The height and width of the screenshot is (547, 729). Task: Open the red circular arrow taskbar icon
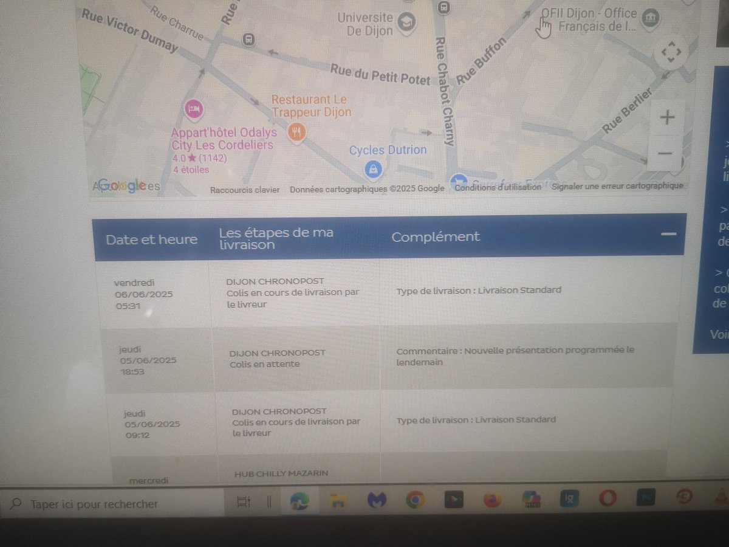click(684, 498)
